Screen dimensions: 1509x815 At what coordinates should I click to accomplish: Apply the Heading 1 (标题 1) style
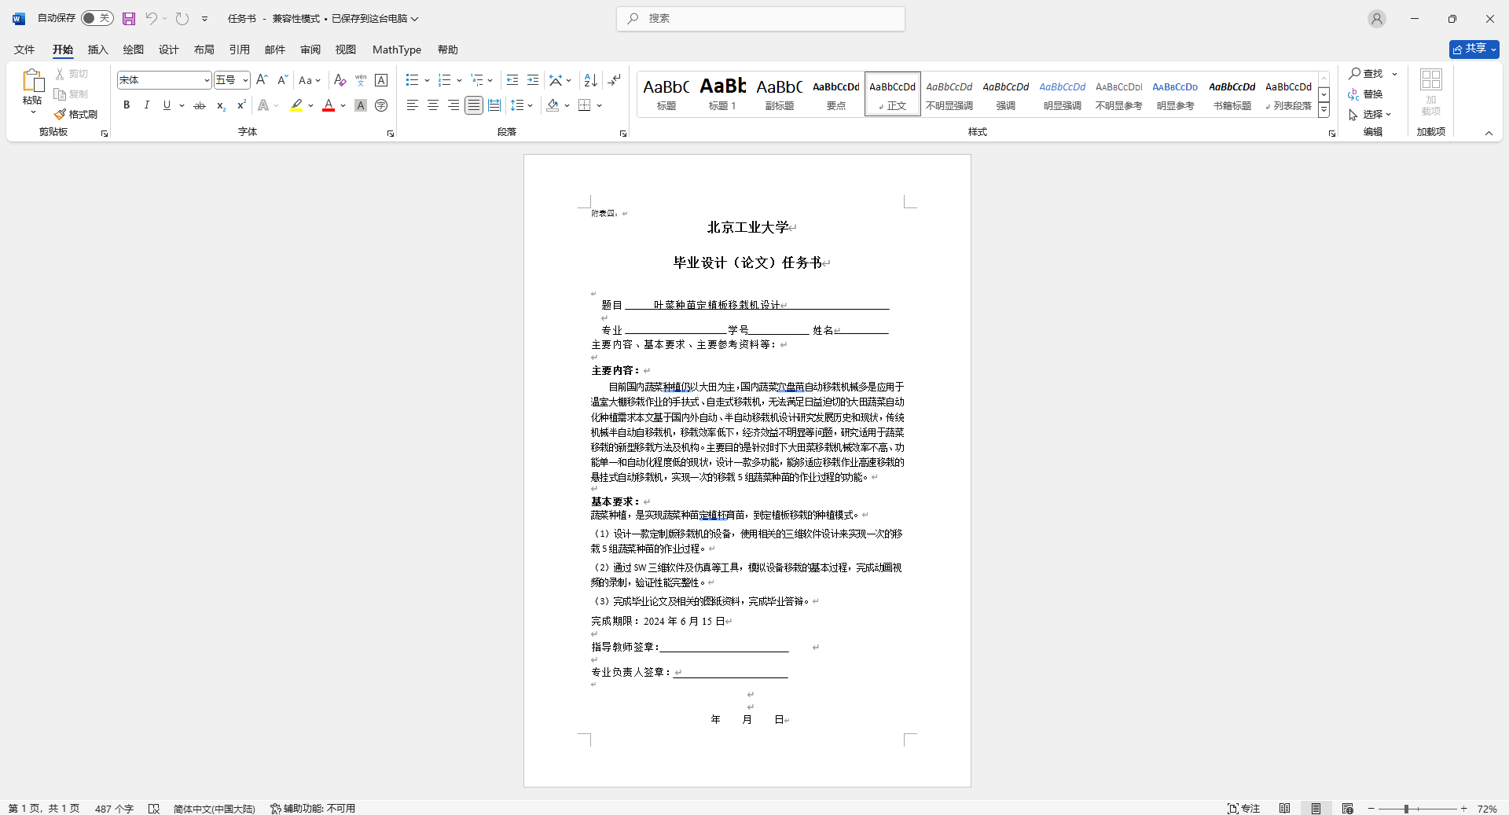722,94
